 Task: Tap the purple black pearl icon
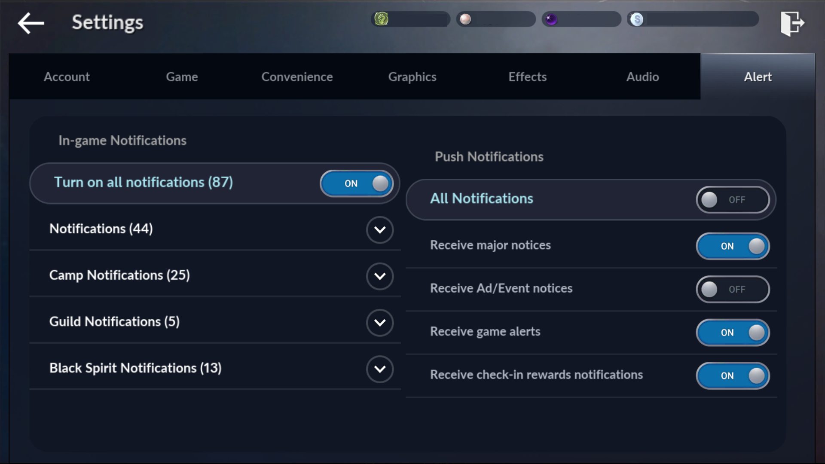coord(551,19)
